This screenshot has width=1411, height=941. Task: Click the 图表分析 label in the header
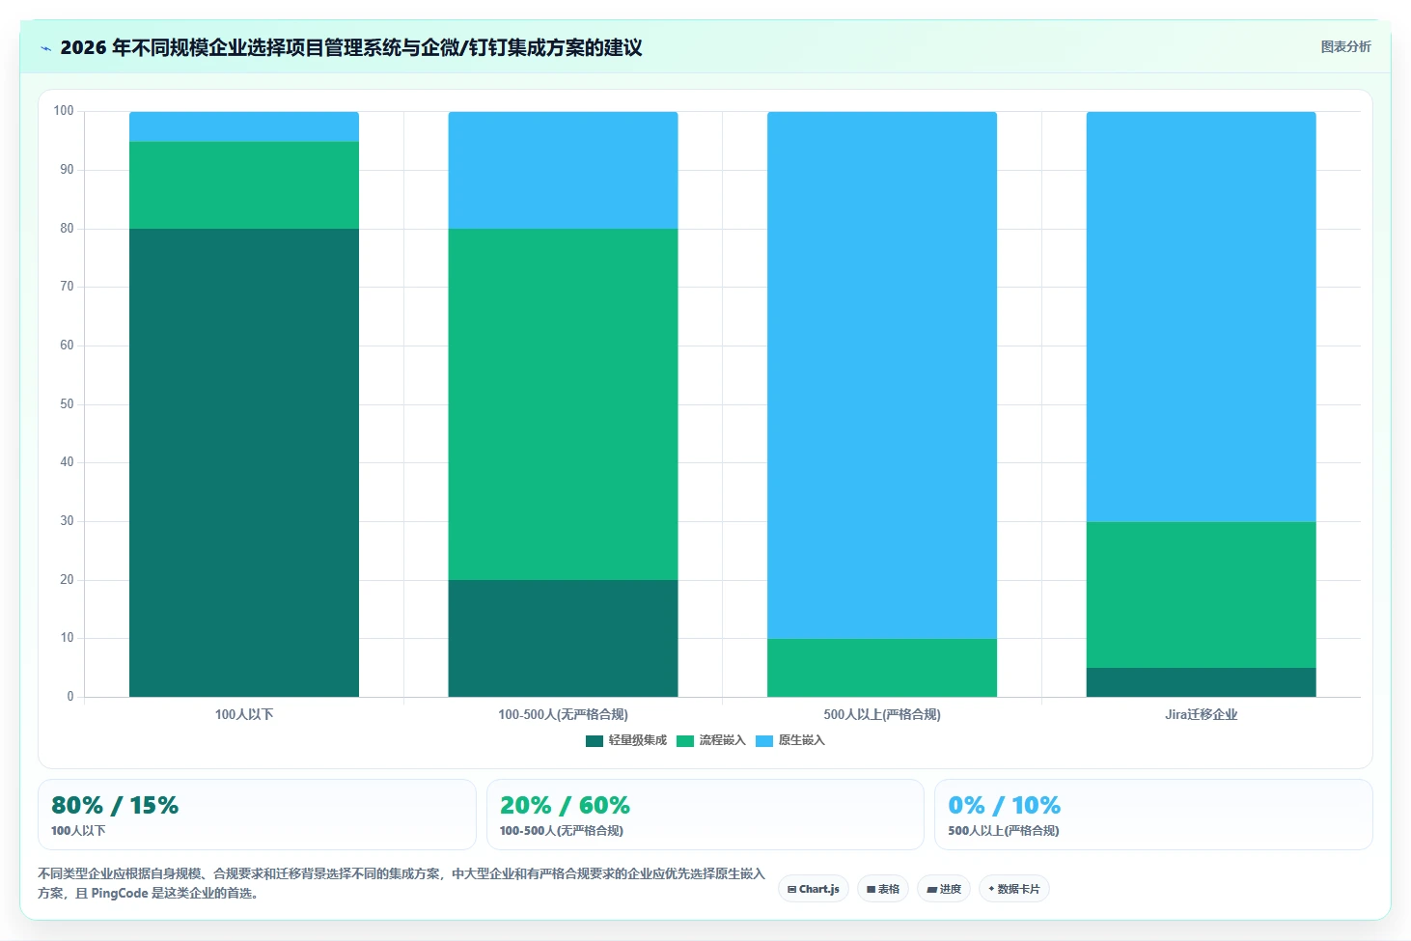click(x=1345, y=46)
